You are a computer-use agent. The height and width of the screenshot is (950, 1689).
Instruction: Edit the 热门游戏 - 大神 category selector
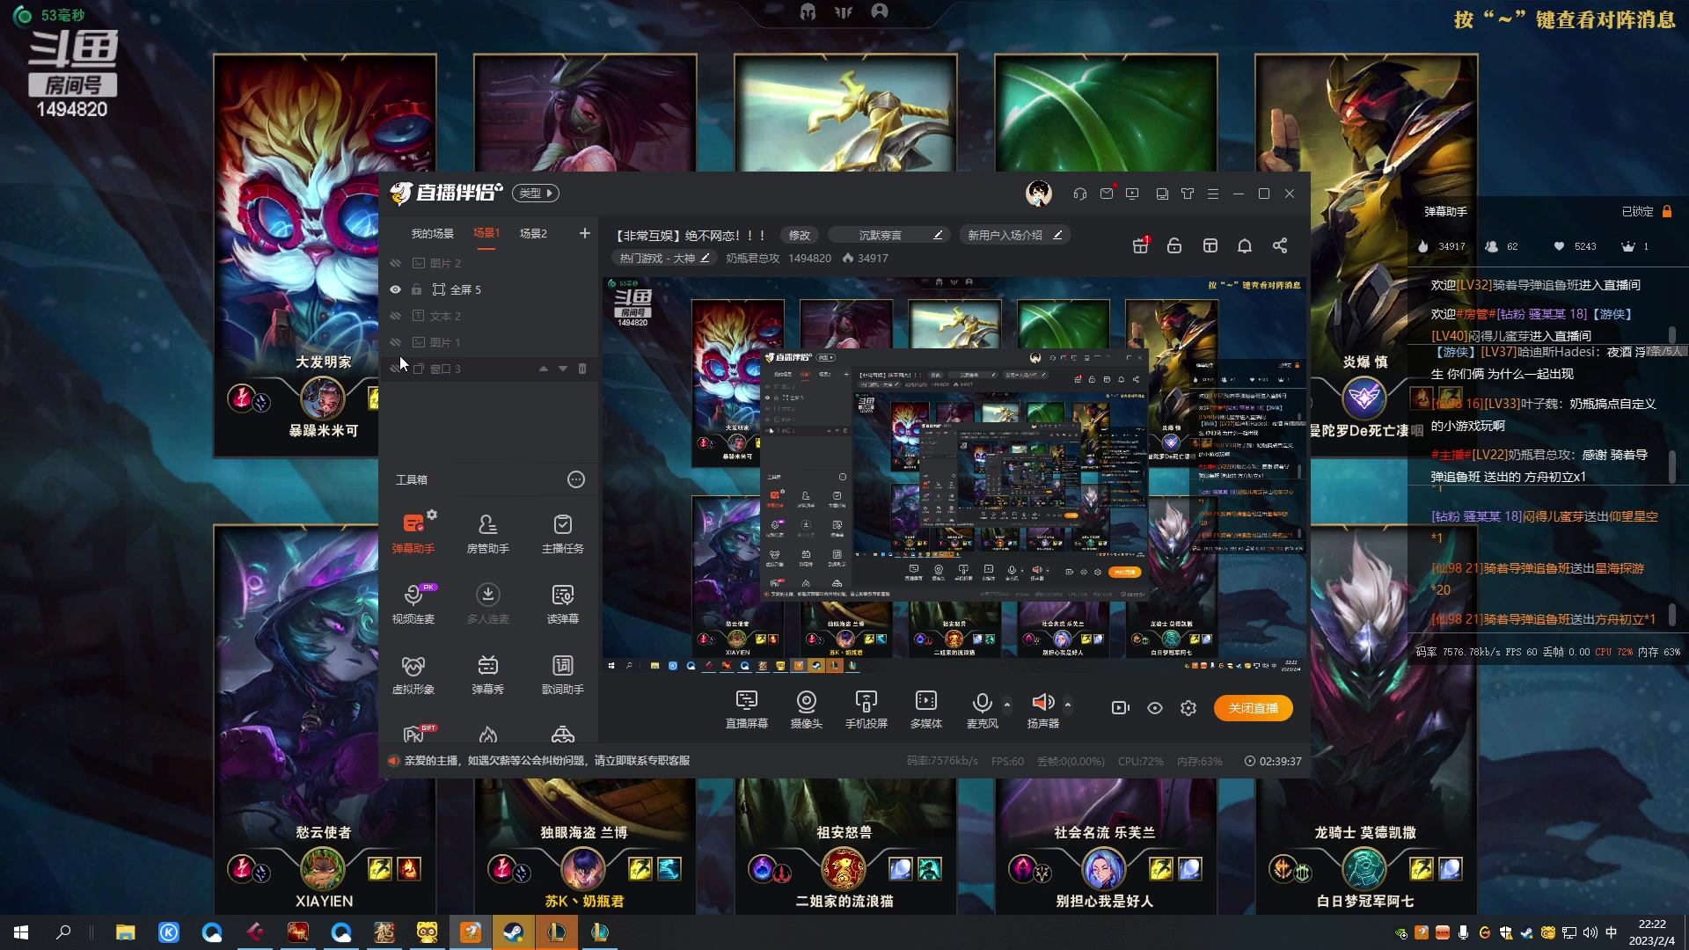click(664, 258)
